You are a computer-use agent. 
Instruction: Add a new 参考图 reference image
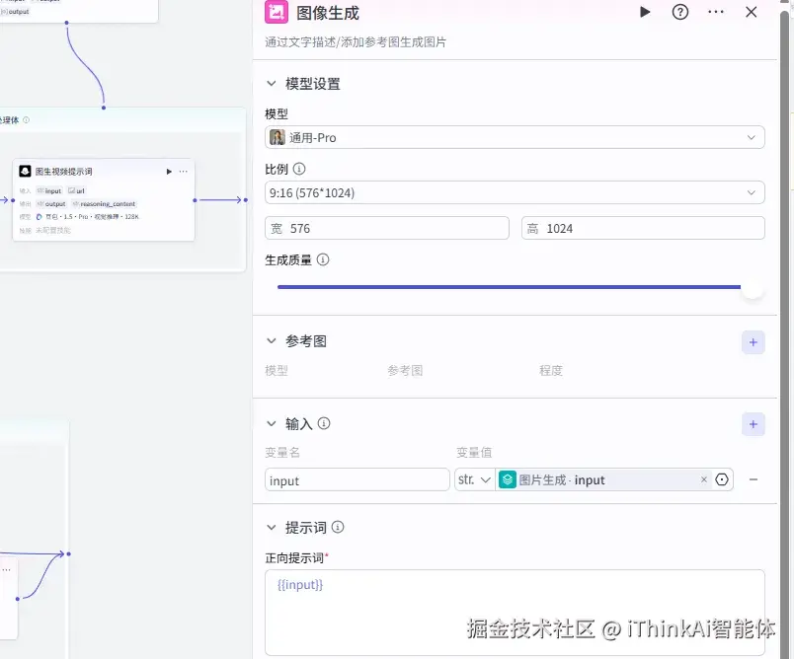point(753,341)
